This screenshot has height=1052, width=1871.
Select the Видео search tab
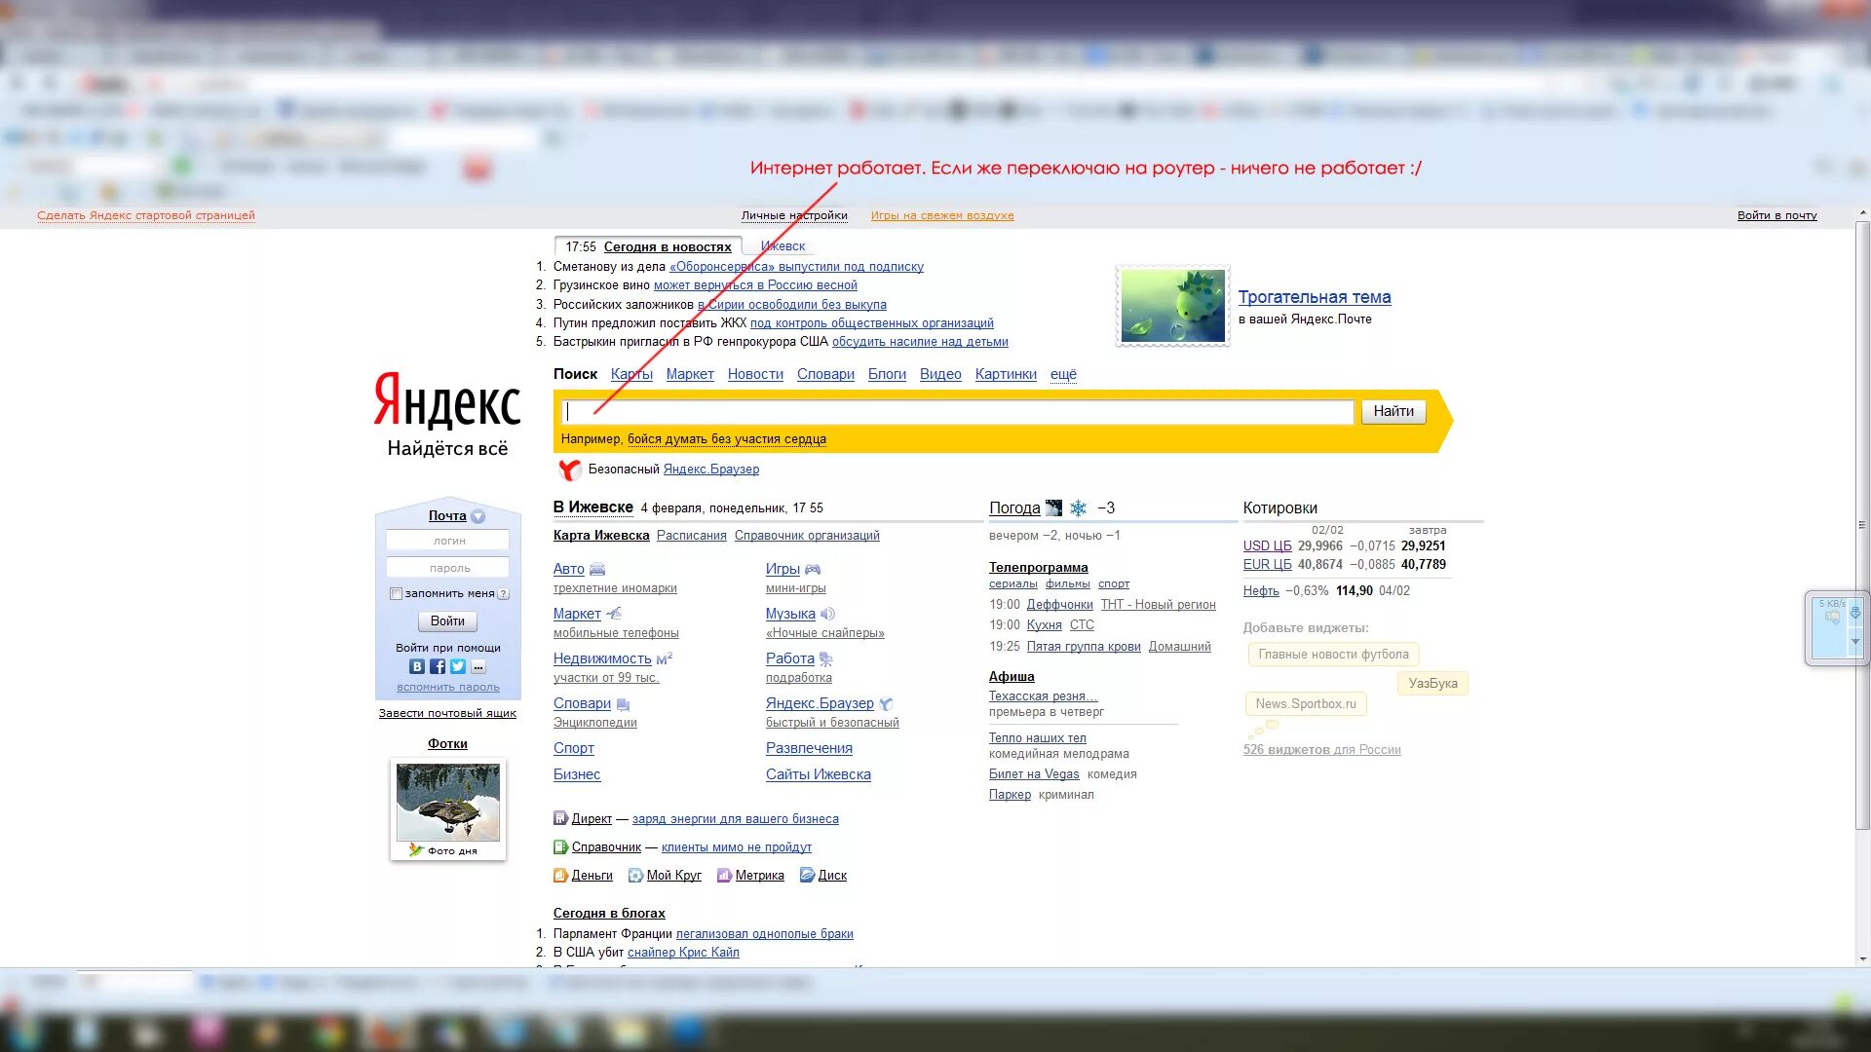940,374
